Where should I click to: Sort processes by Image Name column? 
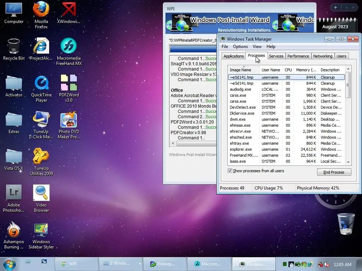click(x=244, y=70)
